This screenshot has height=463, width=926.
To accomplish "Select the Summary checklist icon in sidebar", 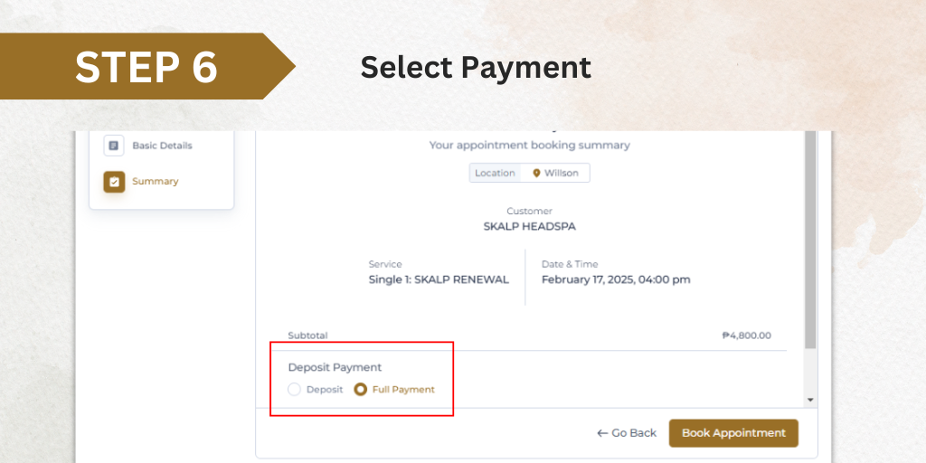I will 114,182.
